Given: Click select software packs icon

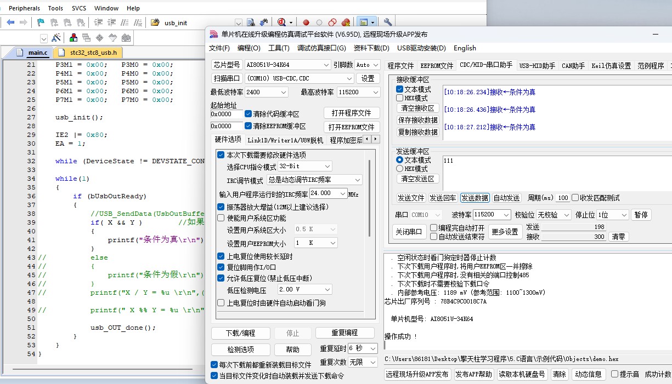Looking at the screenshot, I should [x=112, y=38].
